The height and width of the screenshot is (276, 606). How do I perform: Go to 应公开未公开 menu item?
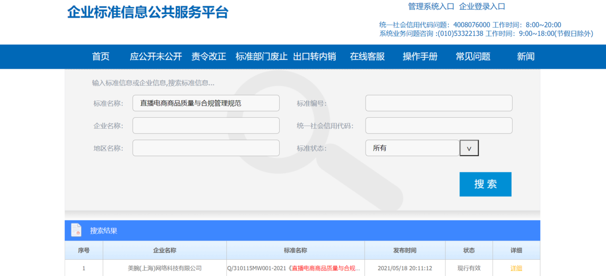click(x=156, y=57)
